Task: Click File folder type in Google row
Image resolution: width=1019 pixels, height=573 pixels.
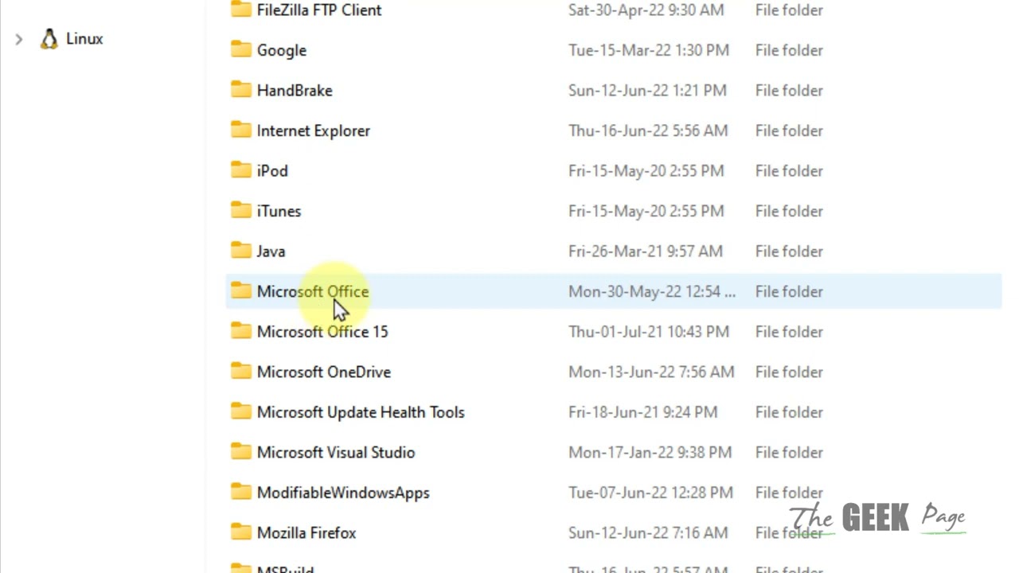Action: tap(789, 50)
